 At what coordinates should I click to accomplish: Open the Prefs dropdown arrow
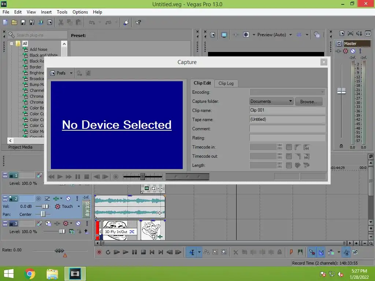[71, 73]
